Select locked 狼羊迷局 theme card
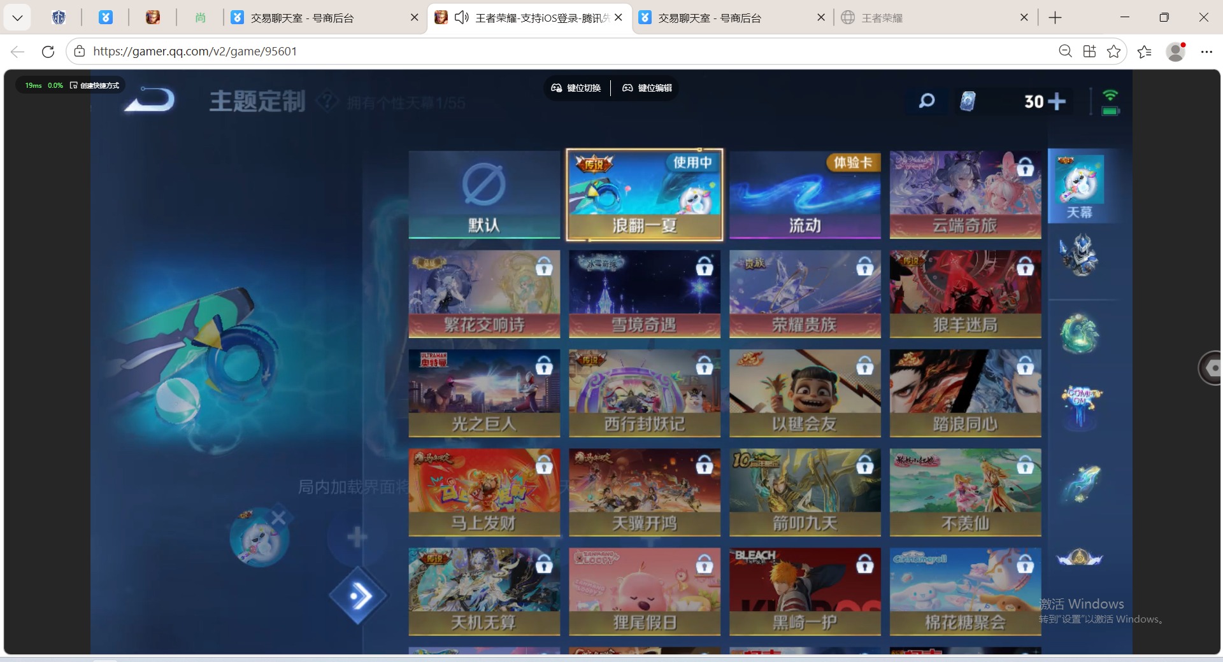The height and width of the screenshot is (662, 1223). click(966, 293)
